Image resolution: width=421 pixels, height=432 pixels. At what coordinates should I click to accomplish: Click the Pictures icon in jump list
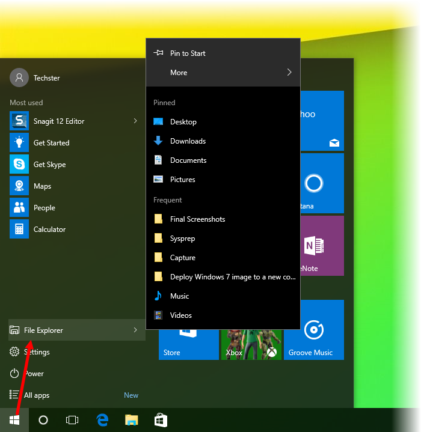click(x=158, y=179)
